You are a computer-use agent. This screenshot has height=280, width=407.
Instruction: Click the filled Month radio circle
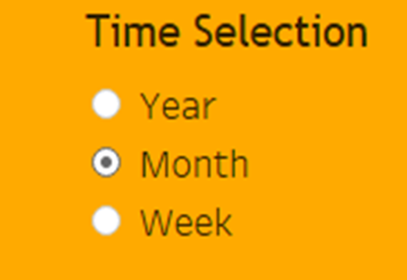click(x=106, y=163)
